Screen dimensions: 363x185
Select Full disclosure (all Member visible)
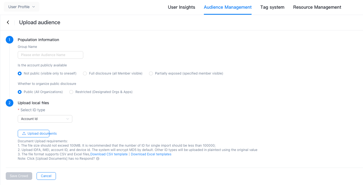tap(85, 73)
